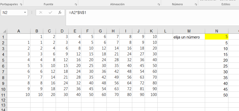Select row header 1
Screen dimensions: 239x111
[x=3, y=37]
